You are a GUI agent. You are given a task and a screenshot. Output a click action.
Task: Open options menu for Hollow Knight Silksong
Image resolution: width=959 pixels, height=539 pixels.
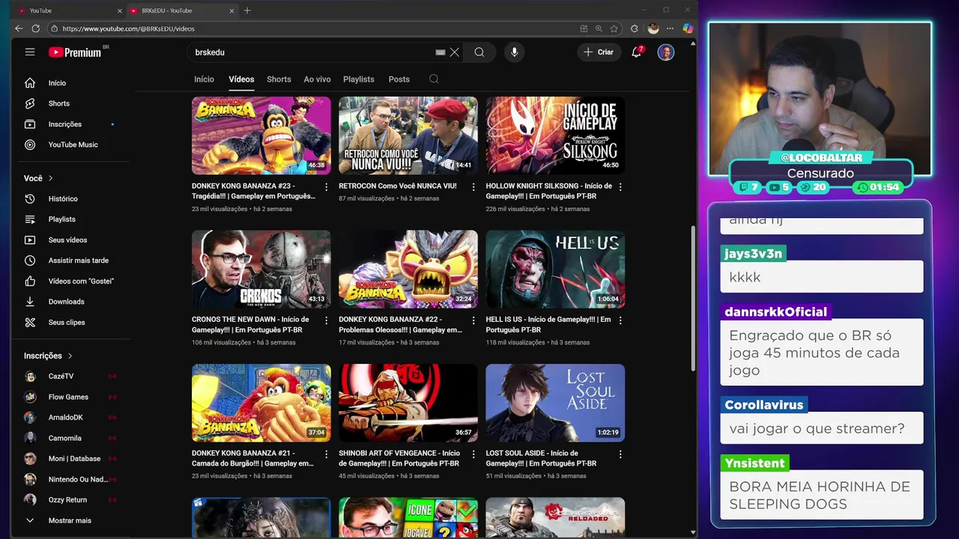620,186
